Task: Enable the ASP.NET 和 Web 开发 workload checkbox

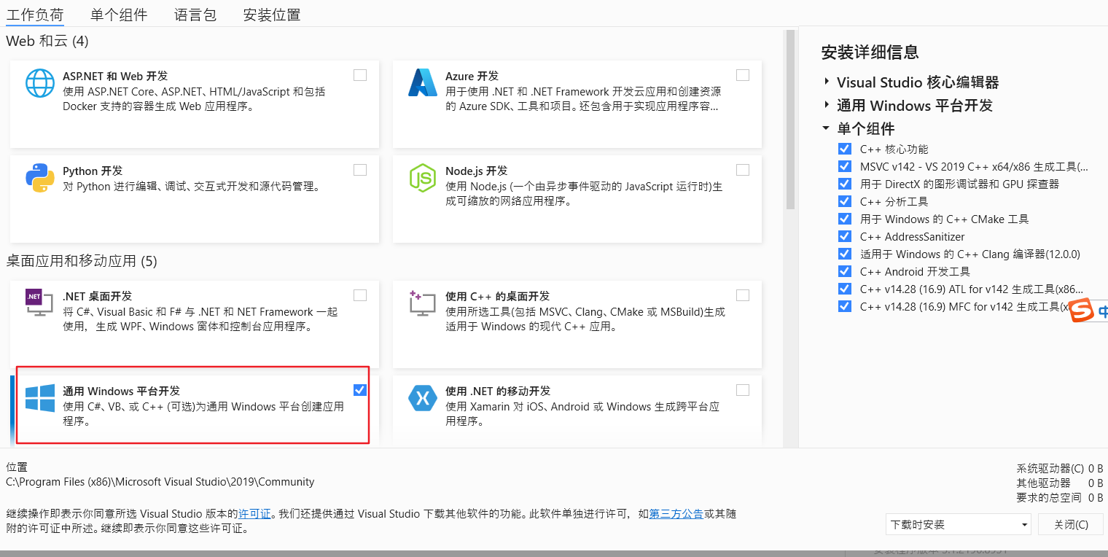Action: 360,75
